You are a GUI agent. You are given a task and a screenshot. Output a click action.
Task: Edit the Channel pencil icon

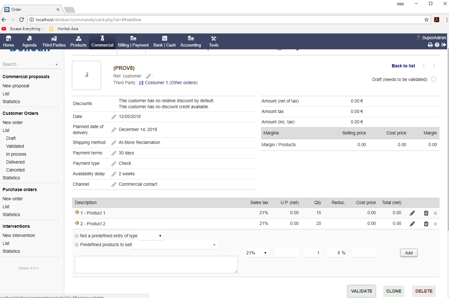pyautogui.click(x=114, y=184)
